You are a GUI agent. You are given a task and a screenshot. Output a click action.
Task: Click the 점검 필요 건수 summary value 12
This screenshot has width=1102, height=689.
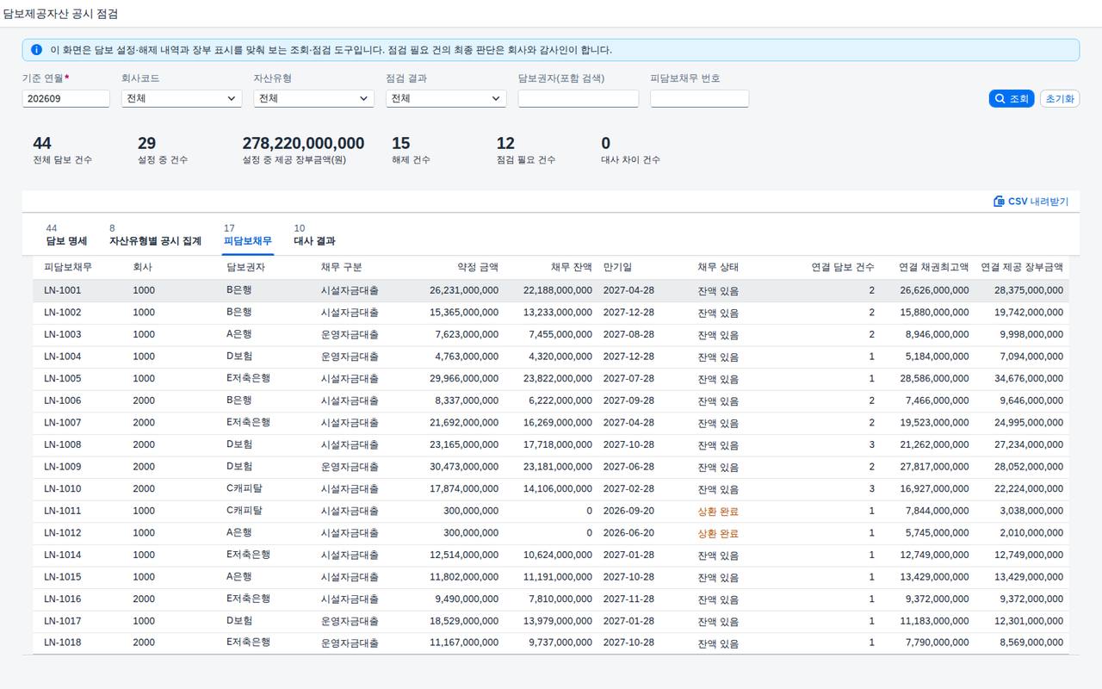[505, 144]
